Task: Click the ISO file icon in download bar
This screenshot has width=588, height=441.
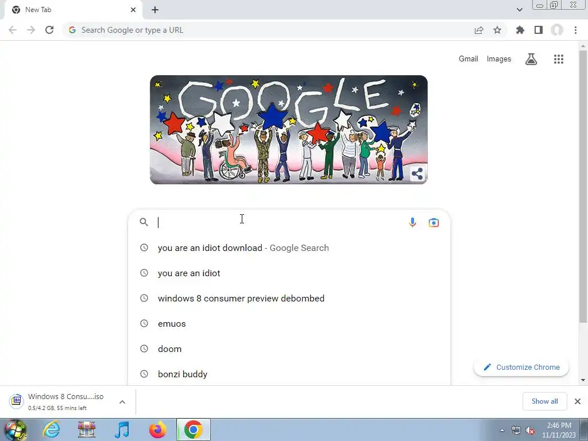Action: point(17,401)
